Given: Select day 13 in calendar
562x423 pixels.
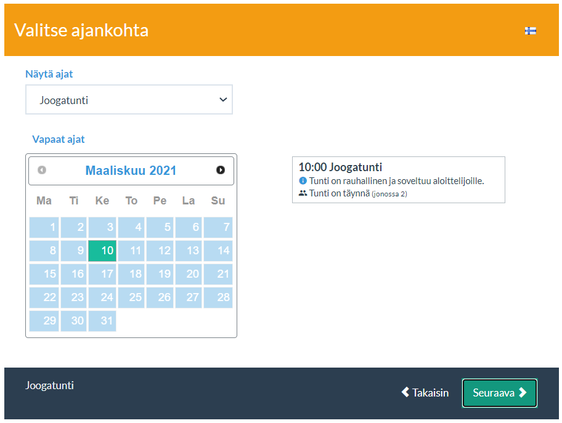Looking at the screenshot, I should pos(189,251).
